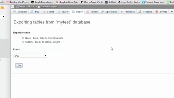Open the Structure tab

click(x=20, y=12)
